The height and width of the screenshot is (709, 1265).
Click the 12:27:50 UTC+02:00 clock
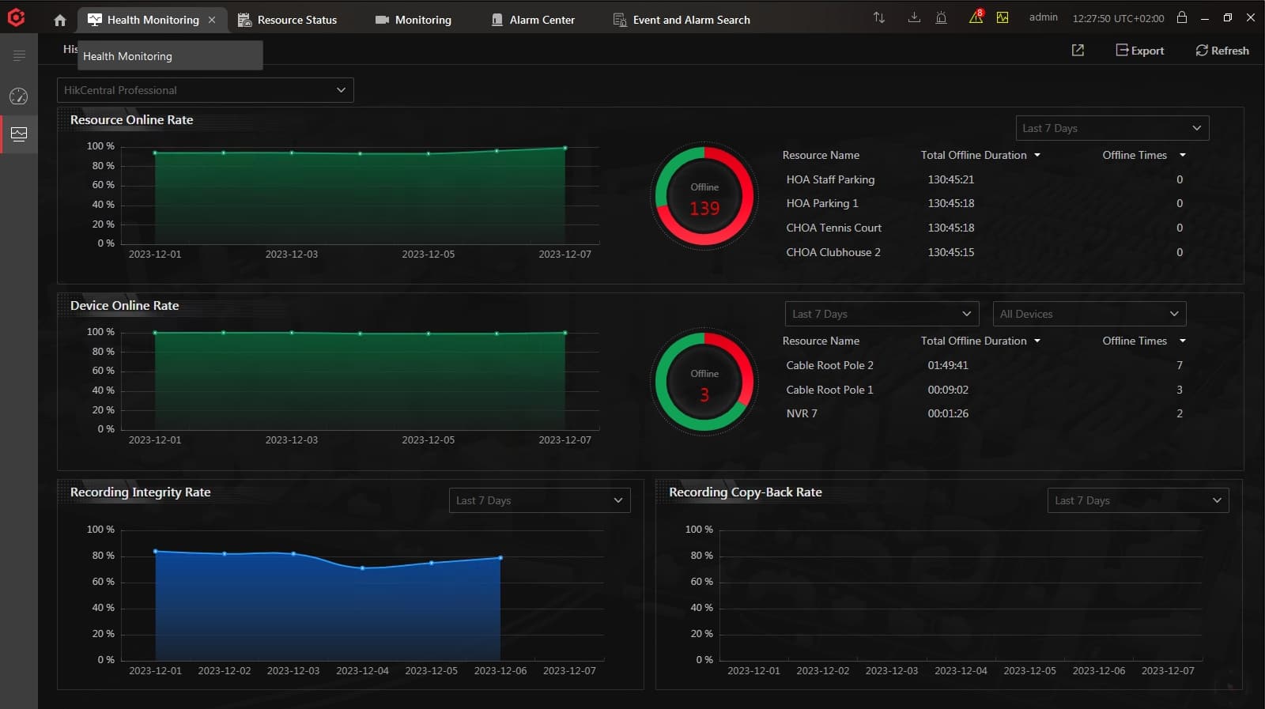[x=1118, y=18]
